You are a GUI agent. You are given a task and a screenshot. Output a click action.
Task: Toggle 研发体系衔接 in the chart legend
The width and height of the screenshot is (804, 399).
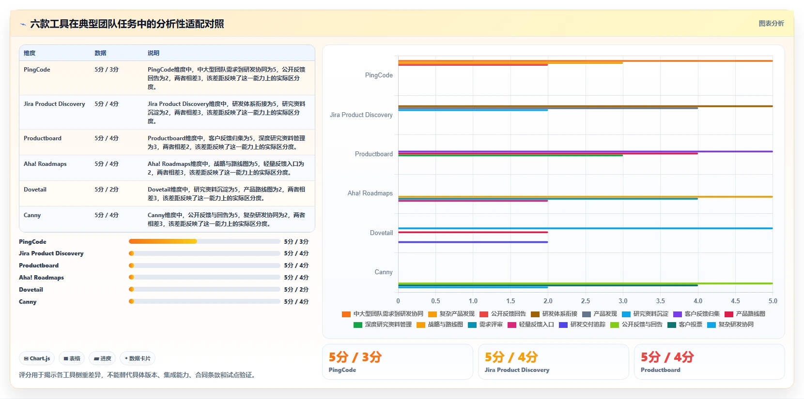click(x=554, y=314)
